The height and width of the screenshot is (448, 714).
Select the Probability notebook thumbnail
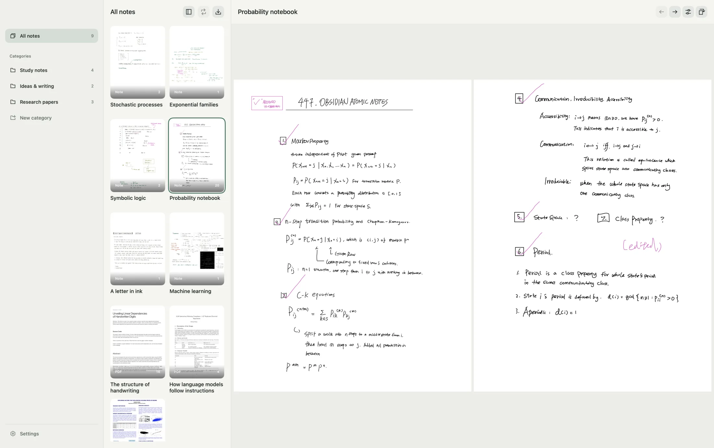[x=197, y=155]
